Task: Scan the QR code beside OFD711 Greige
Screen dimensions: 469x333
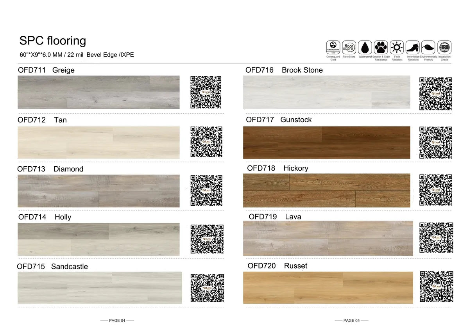Action: click(x=206, y=92)
